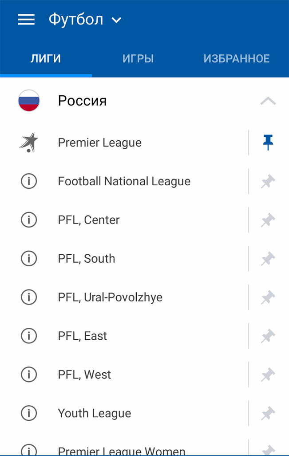Switch to the ИГРЫ tab
The height and width of the screenshot is (456, 289).
[x=138, y=58]
